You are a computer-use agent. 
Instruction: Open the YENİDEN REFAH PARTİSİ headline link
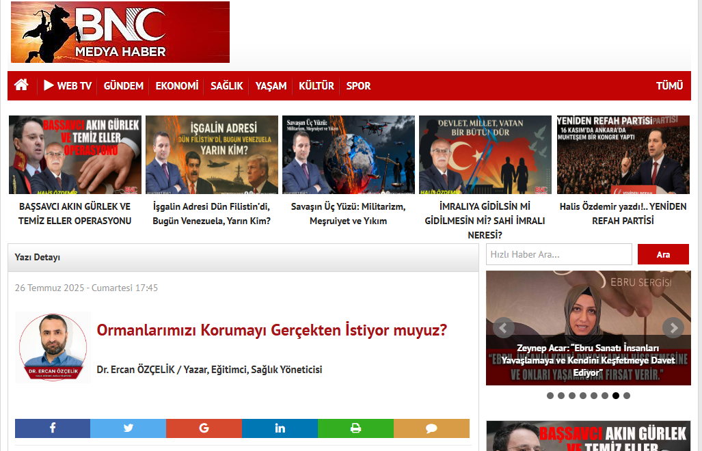pos(623,213)
